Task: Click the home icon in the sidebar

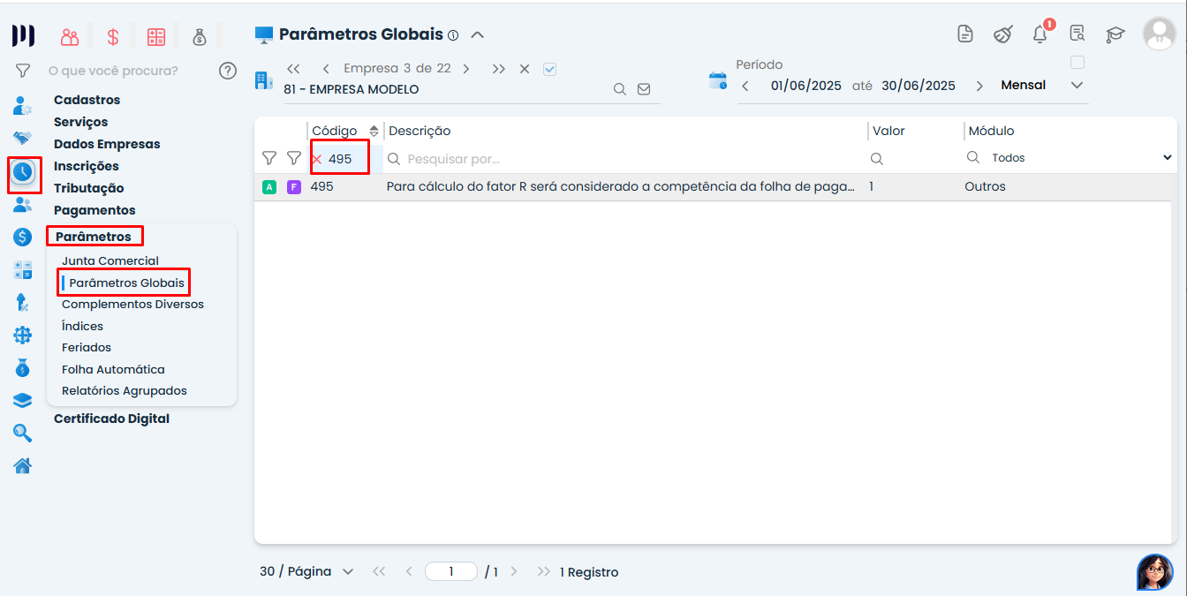Action: pos(22,465)
